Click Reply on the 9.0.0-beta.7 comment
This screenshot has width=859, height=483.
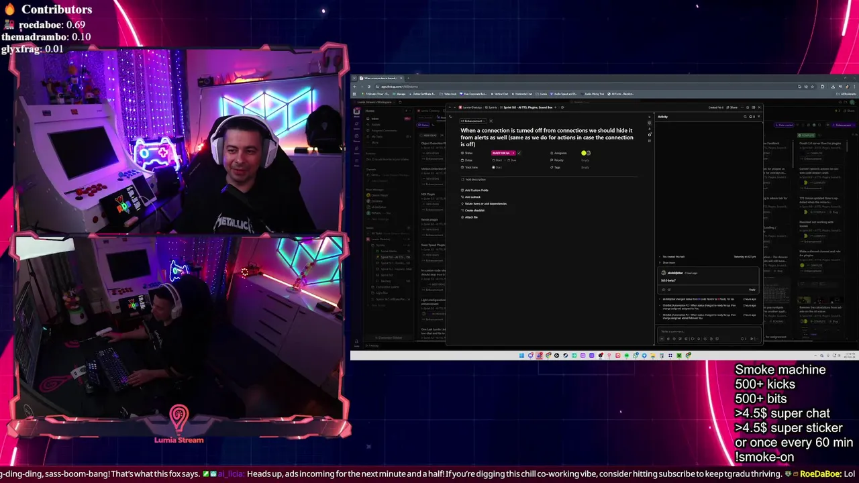tap(752, 290)
